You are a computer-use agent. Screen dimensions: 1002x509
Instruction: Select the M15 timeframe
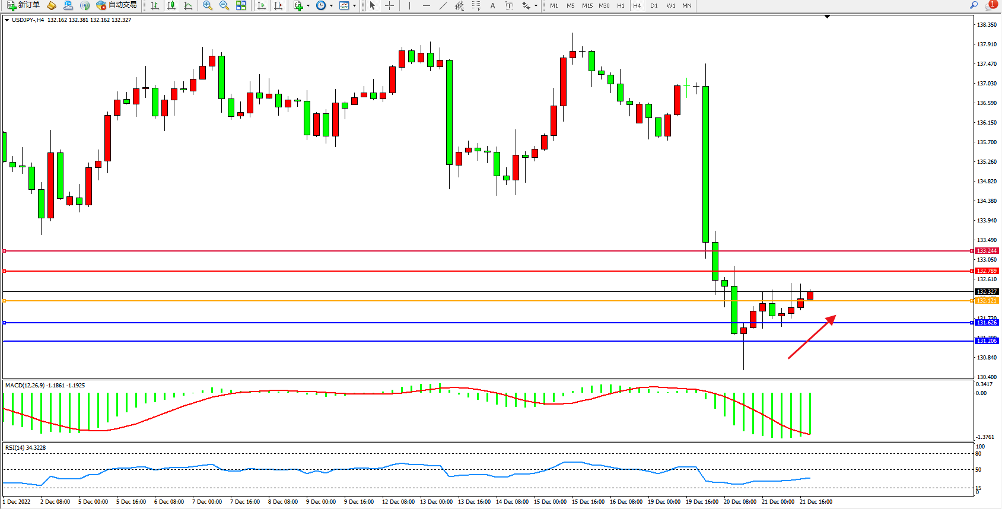click(587, 5)
